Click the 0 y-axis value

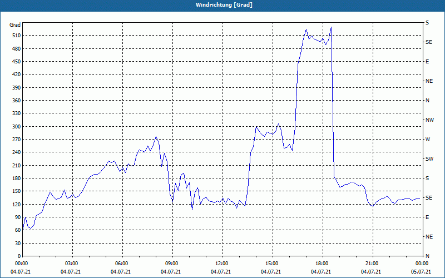(x=19, y=256)
